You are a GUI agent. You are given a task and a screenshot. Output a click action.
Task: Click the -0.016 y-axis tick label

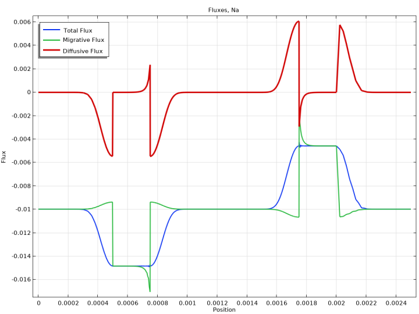[19, 280]
